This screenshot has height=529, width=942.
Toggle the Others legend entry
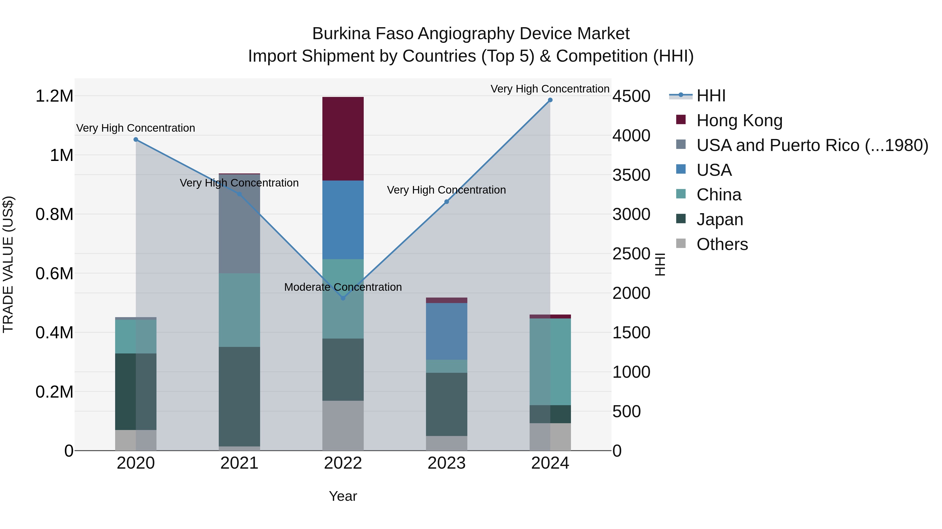pyautogui.click(x=712, y=244)
